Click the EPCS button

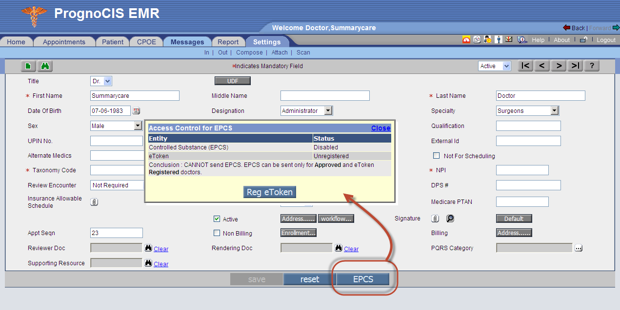[363, 279]
